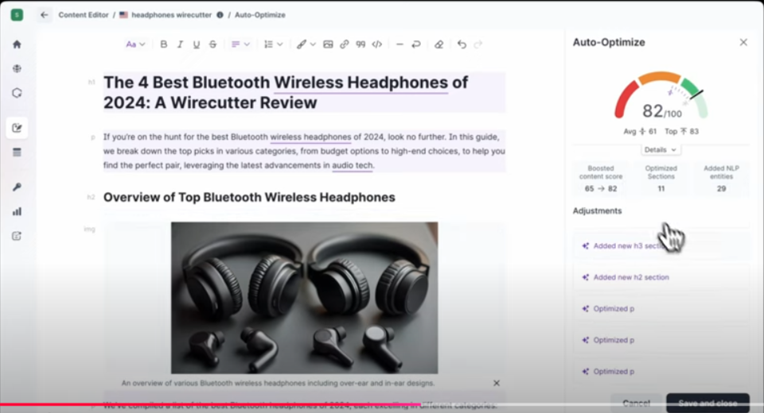
Task: Click the headphones image in the article
Action: 305,298
